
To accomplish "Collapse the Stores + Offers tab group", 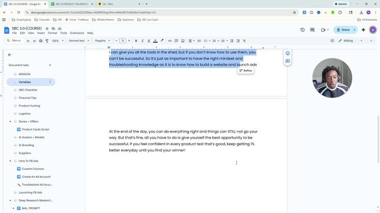I will (10, 121).
